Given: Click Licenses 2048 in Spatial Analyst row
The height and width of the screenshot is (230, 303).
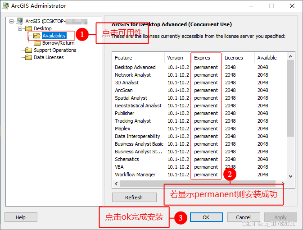Looking at the screenshot, I should pos(231,98).
